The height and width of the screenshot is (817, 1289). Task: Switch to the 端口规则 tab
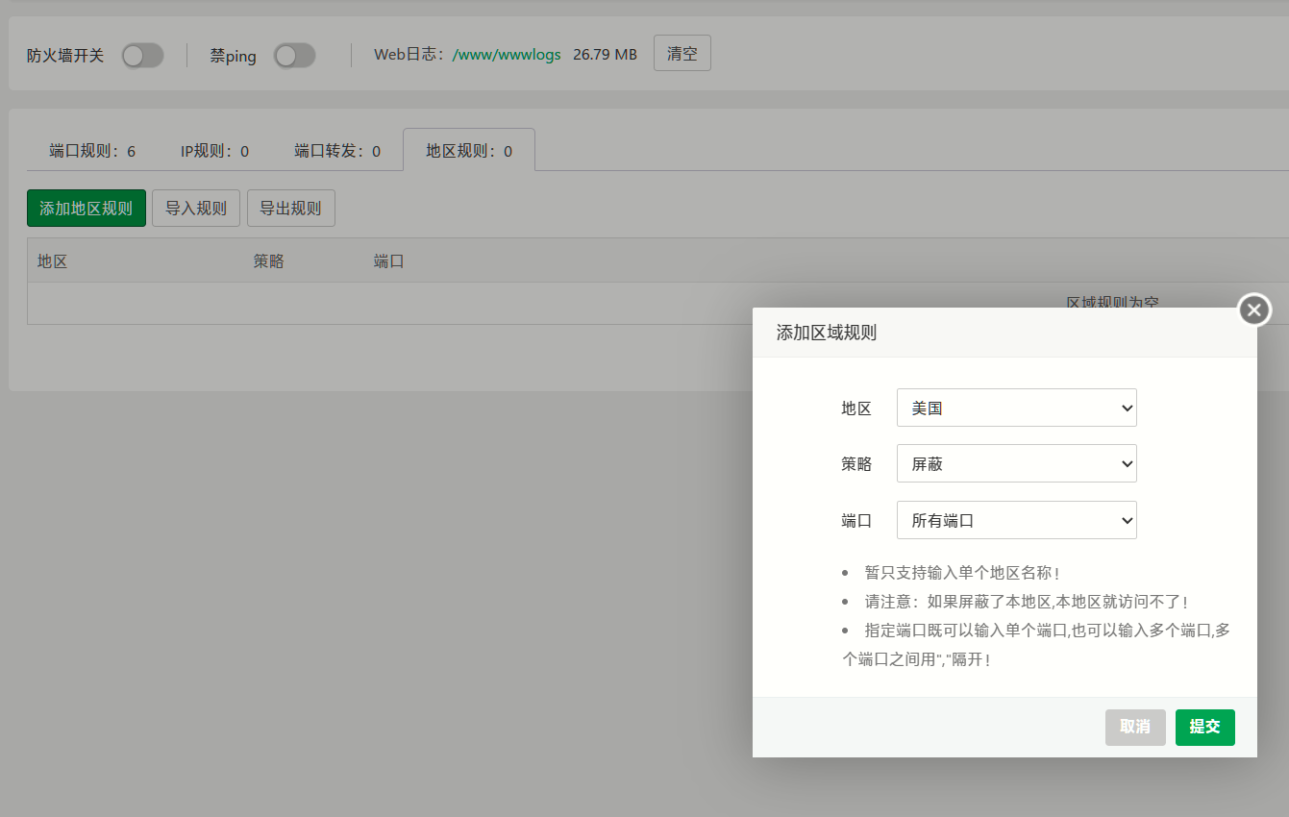(92, 151)
